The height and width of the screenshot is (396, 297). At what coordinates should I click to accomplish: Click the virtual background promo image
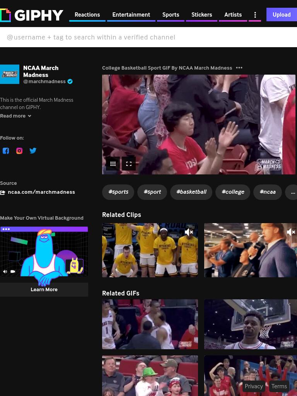click(44, 254)
